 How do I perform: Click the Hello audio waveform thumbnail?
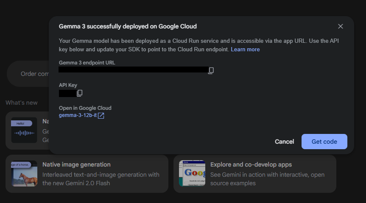tap(24, 130)
